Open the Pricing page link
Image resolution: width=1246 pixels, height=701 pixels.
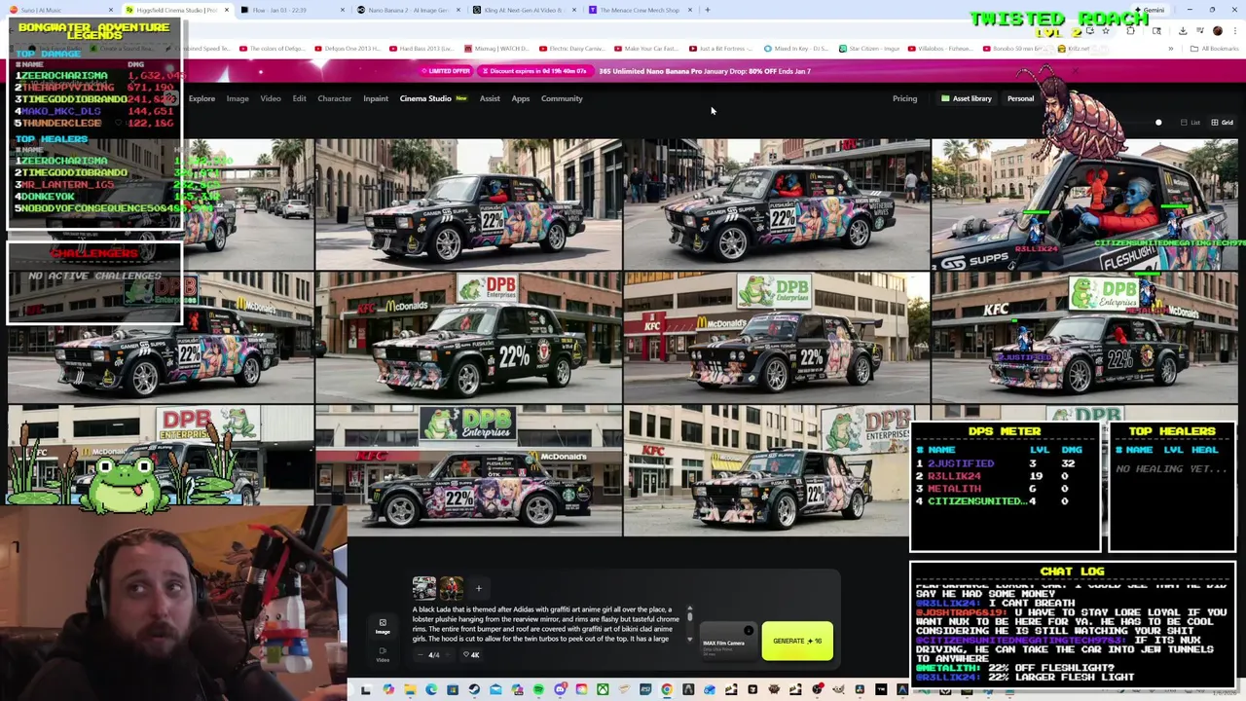904,98
